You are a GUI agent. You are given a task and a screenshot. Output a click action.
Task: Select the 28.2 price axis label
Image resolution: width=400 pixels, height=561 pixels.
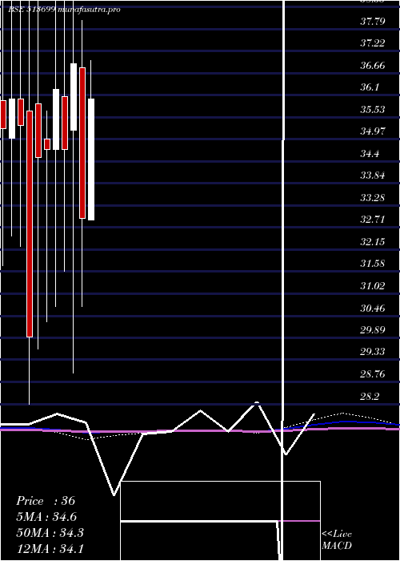pos(370,397)
